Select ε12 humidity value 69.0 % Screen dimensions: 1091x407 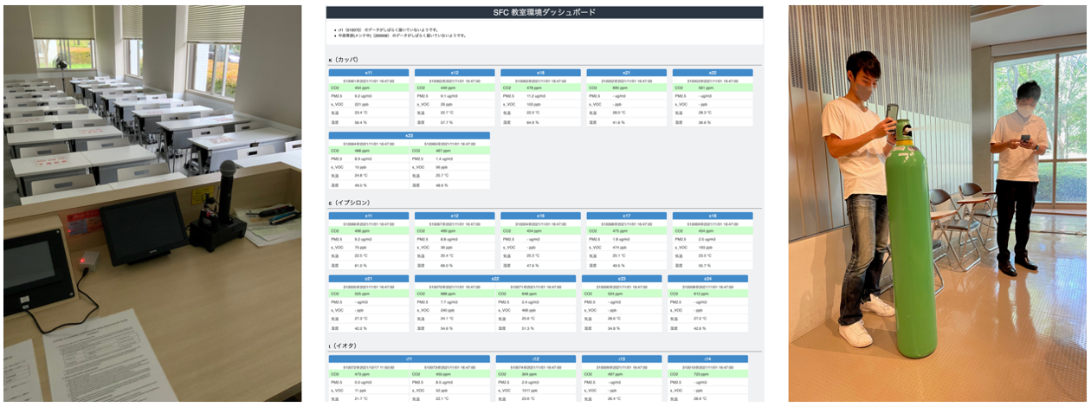(449, 266)
